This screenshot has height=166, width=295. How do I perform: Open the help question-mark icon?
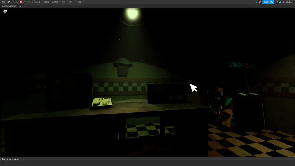tap(277, 2)
